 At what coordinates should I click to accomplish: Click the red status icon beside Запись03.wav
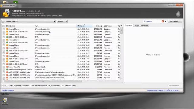pyautogui.click(x=7, y=53)
